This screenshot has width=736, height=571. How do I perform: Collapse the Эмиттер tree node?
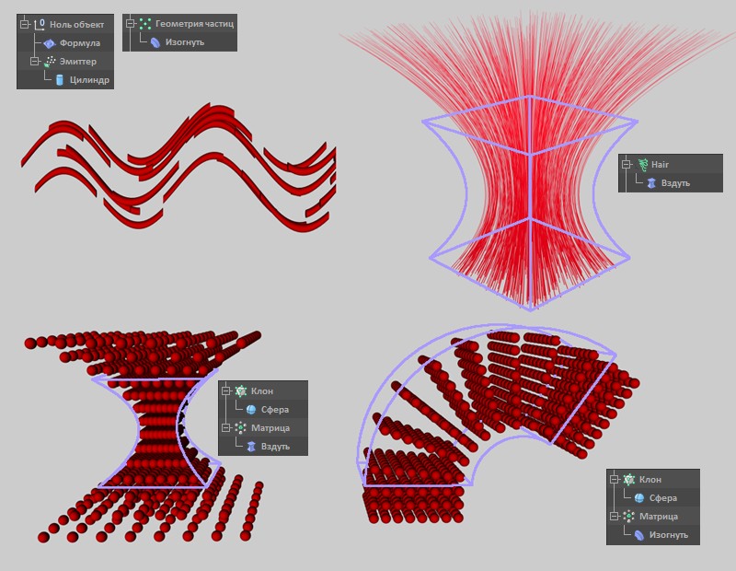pyautogui.click(x=34, y=61)
